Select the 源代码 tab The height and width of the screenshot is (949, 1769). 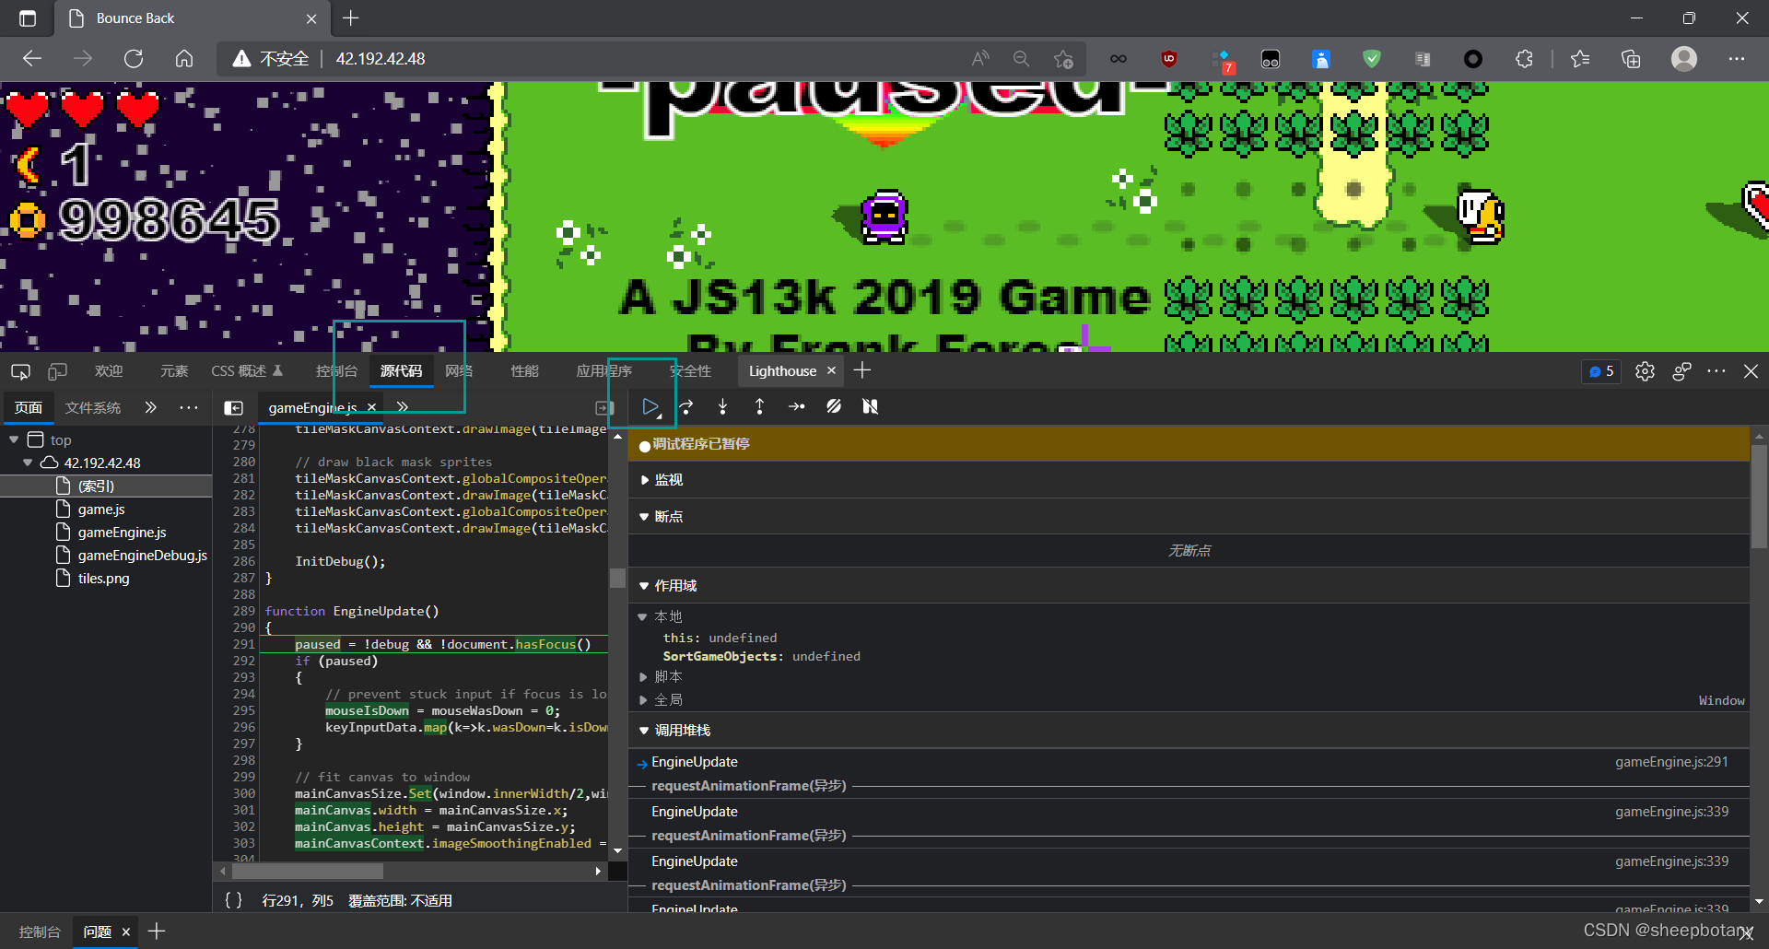pos(401,371)
